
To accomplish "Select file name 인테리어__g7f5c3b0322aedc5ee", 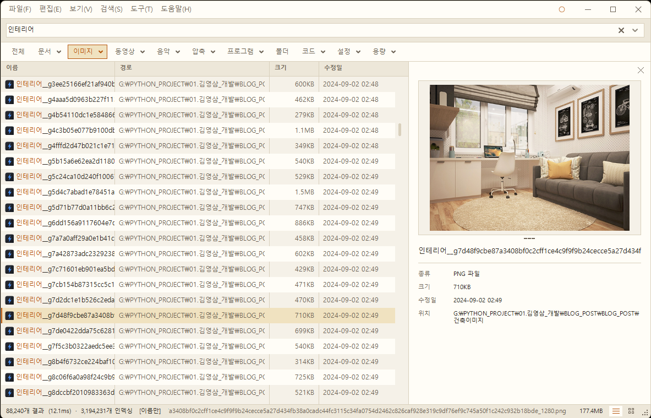I will click(x=65, y=346).
